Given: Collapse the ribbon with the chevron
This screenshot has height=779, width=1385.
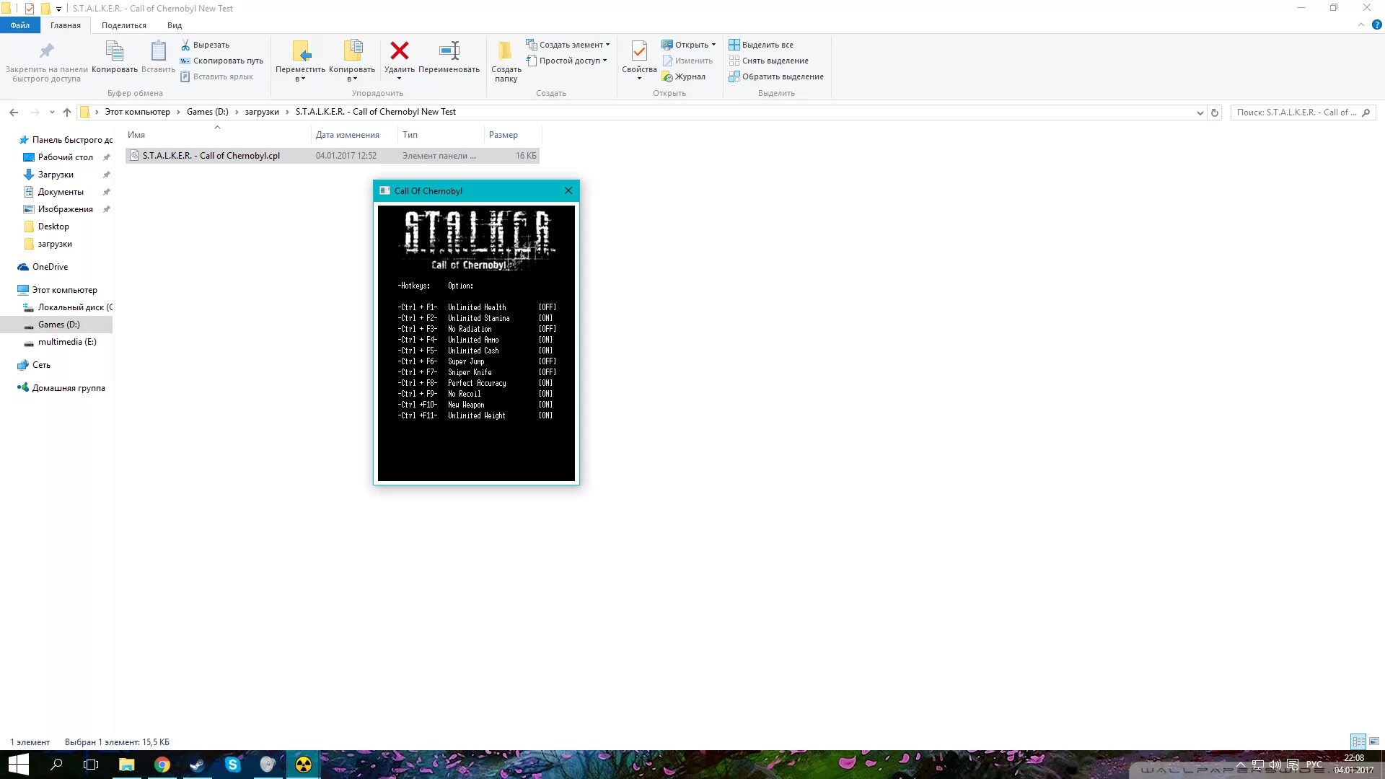Looking at the screenshot, I should [x=1361, y=25].
